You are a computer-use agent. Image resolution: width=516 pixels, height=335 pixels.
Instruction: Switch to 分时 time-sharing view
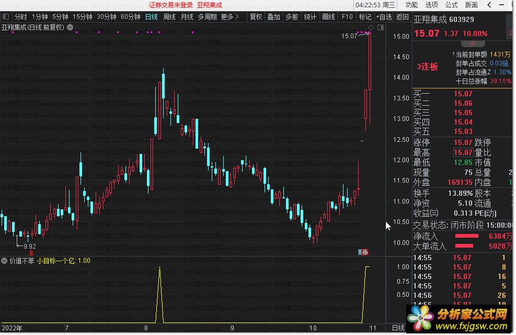click(x=20, y=17)
